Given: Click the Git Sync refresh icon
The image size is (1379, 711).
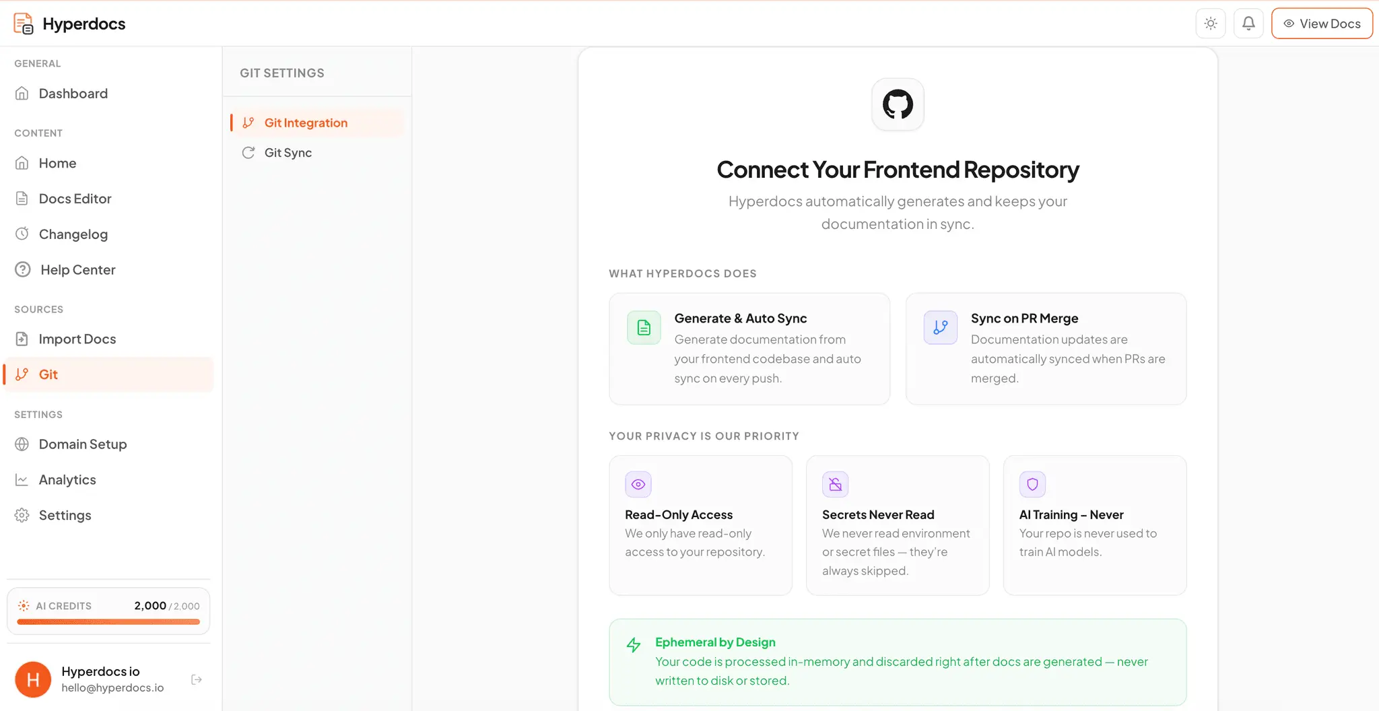Looking at the screenshot, I should pos(248,153).
